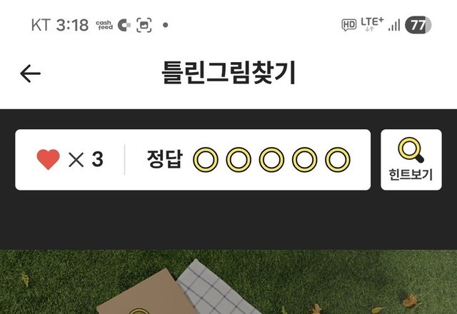Tap the lives count number 3
The height and width of the screenshot is (314, 457).
coord(97,159)
